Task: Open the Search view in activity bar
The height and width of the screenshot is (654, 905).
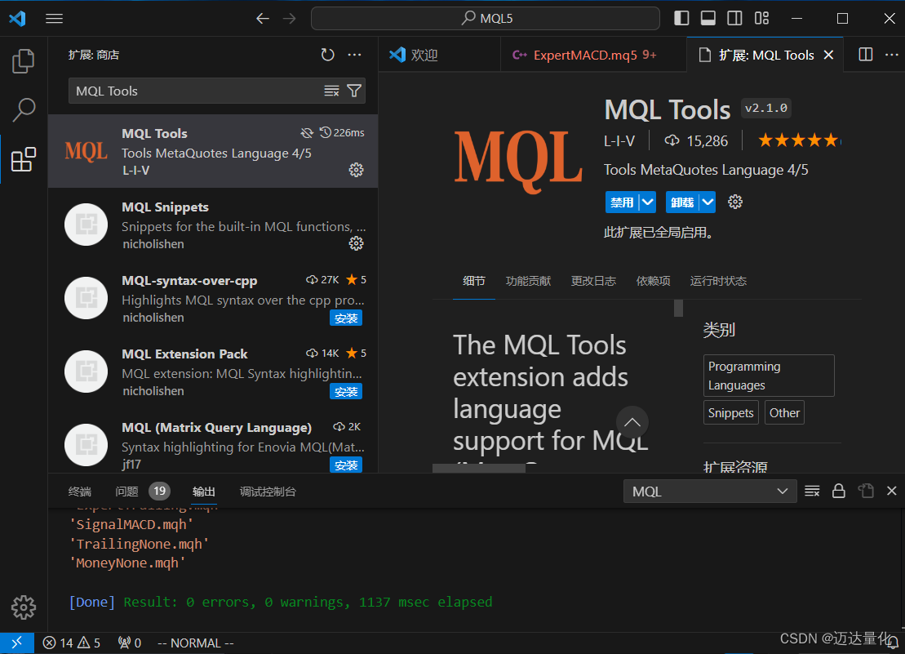Action: click(24, 109)
